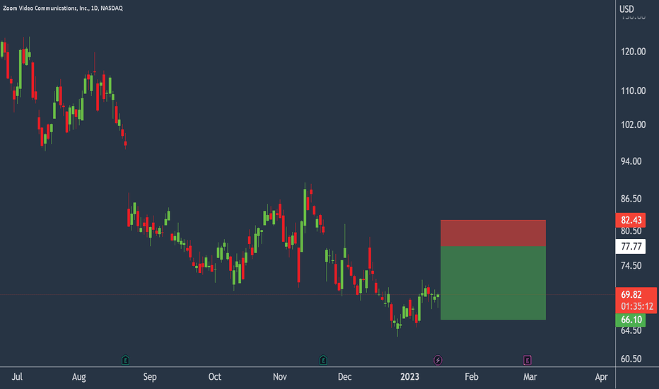Viewport: 659px width, 389px height.
Task: Click the 60.50 price axis label
Action: coord(631,359)
